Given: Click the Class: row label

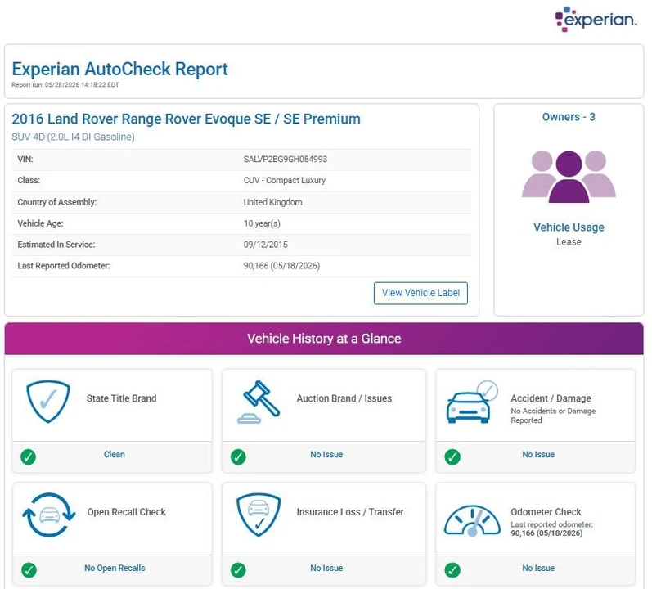Looking at the screenshot, I should [x=29, y=181].
